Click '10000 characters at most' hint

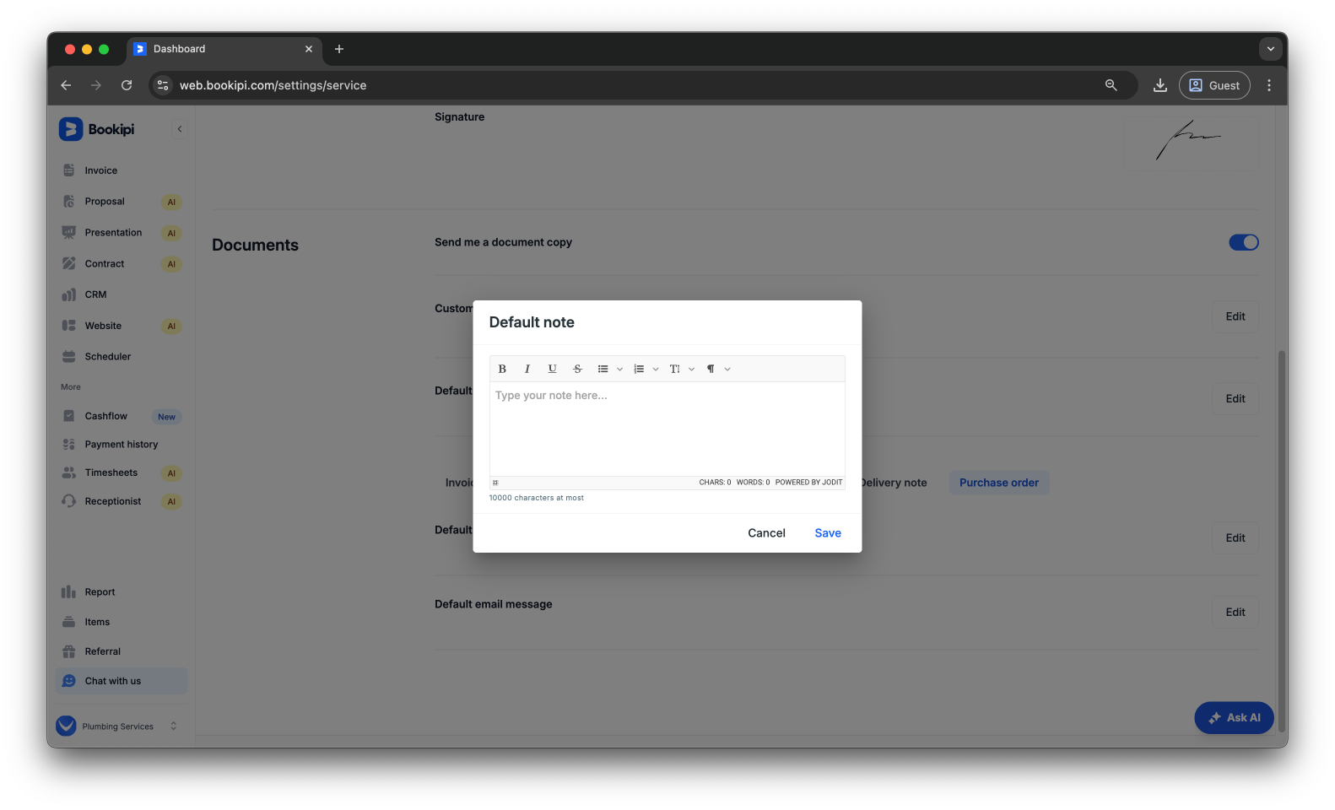tap(536, 498)
